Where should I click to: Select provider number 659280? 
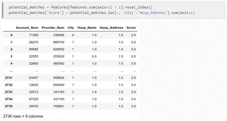[59, 85]
